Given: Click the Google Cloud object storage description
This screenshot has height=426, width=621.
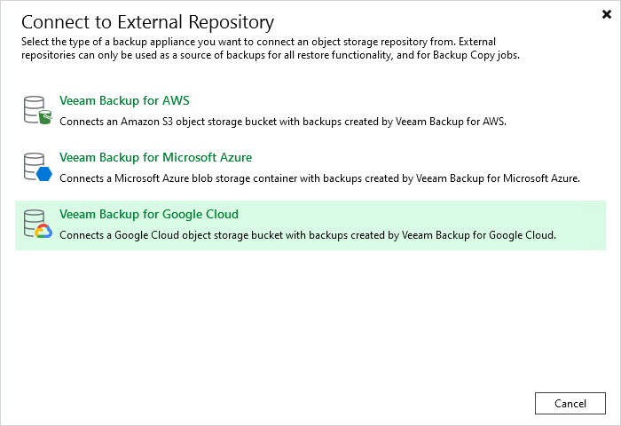Looking at the screenshot, I should click(x=308, y=235).
